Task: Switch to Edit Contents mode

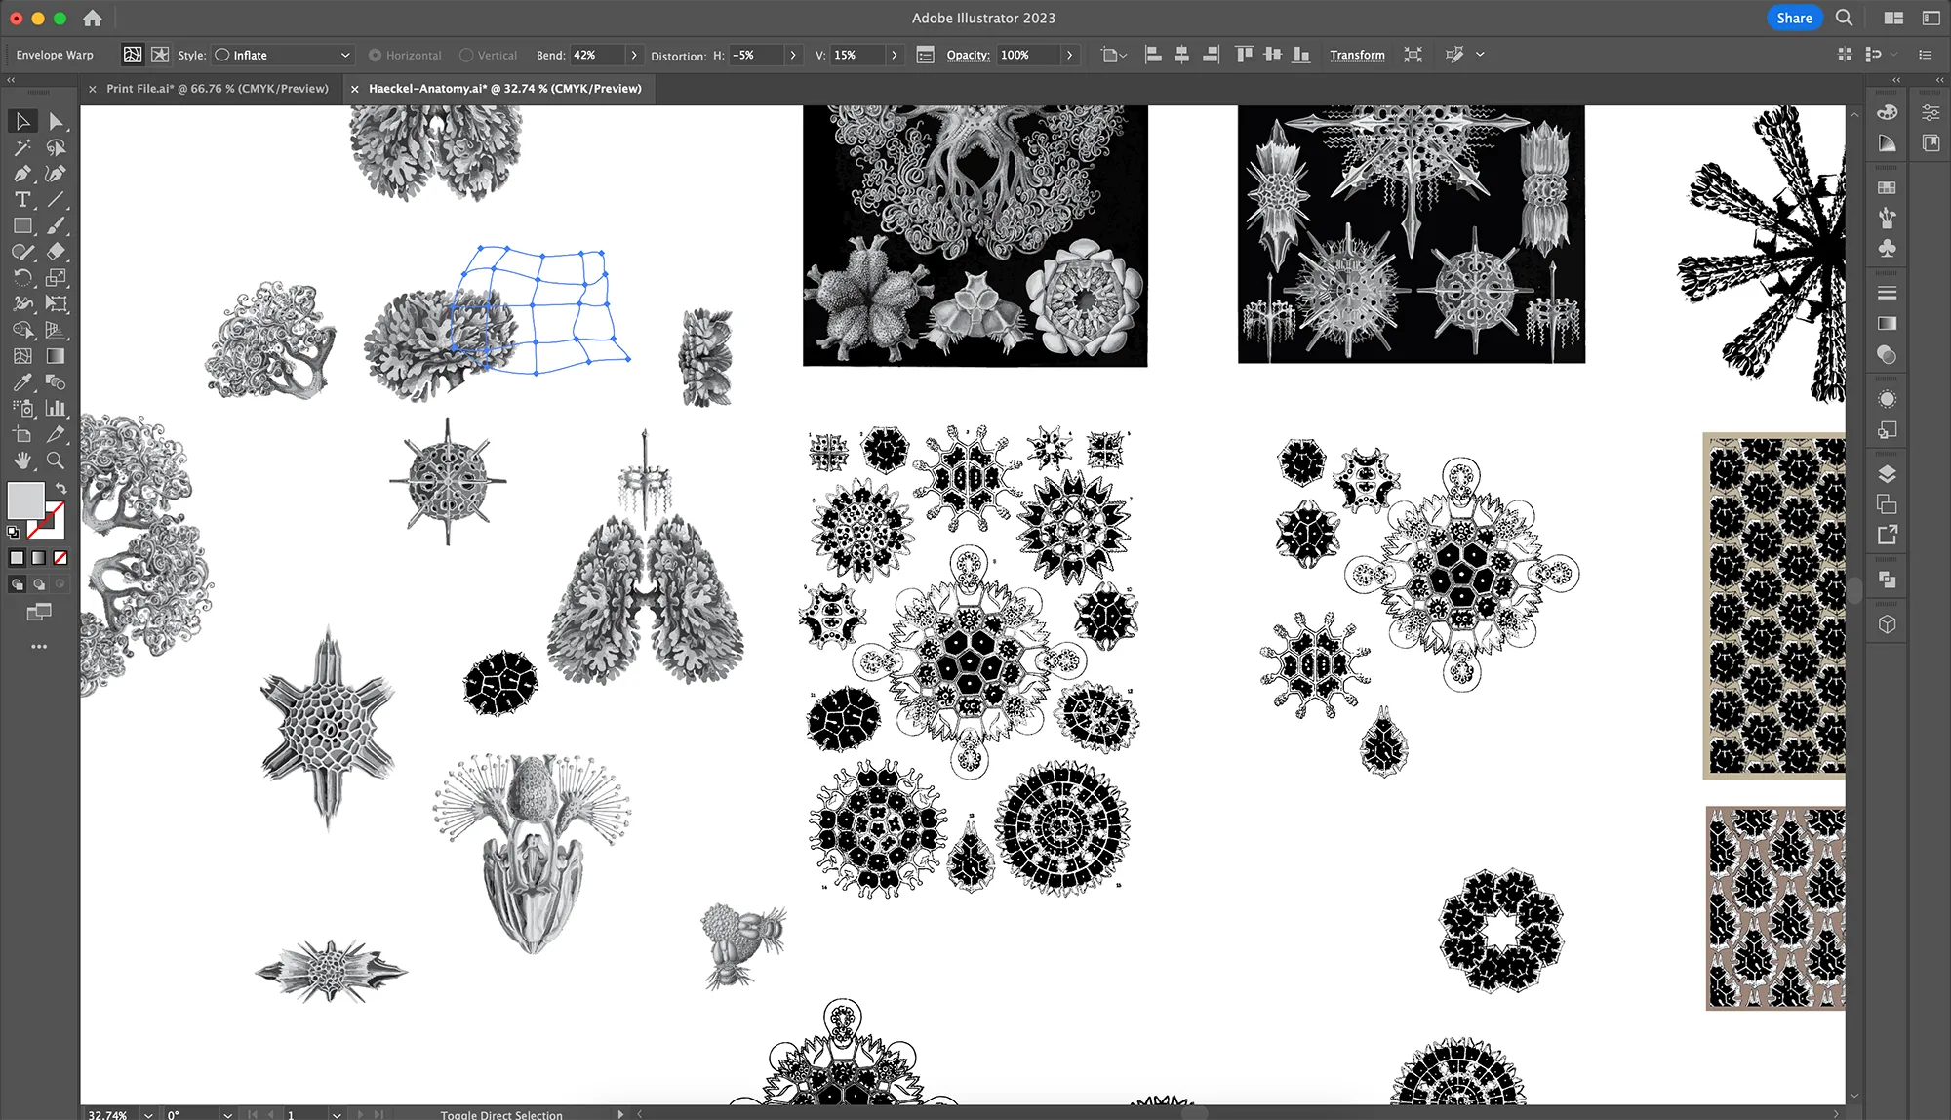Action: coord(160,55)
